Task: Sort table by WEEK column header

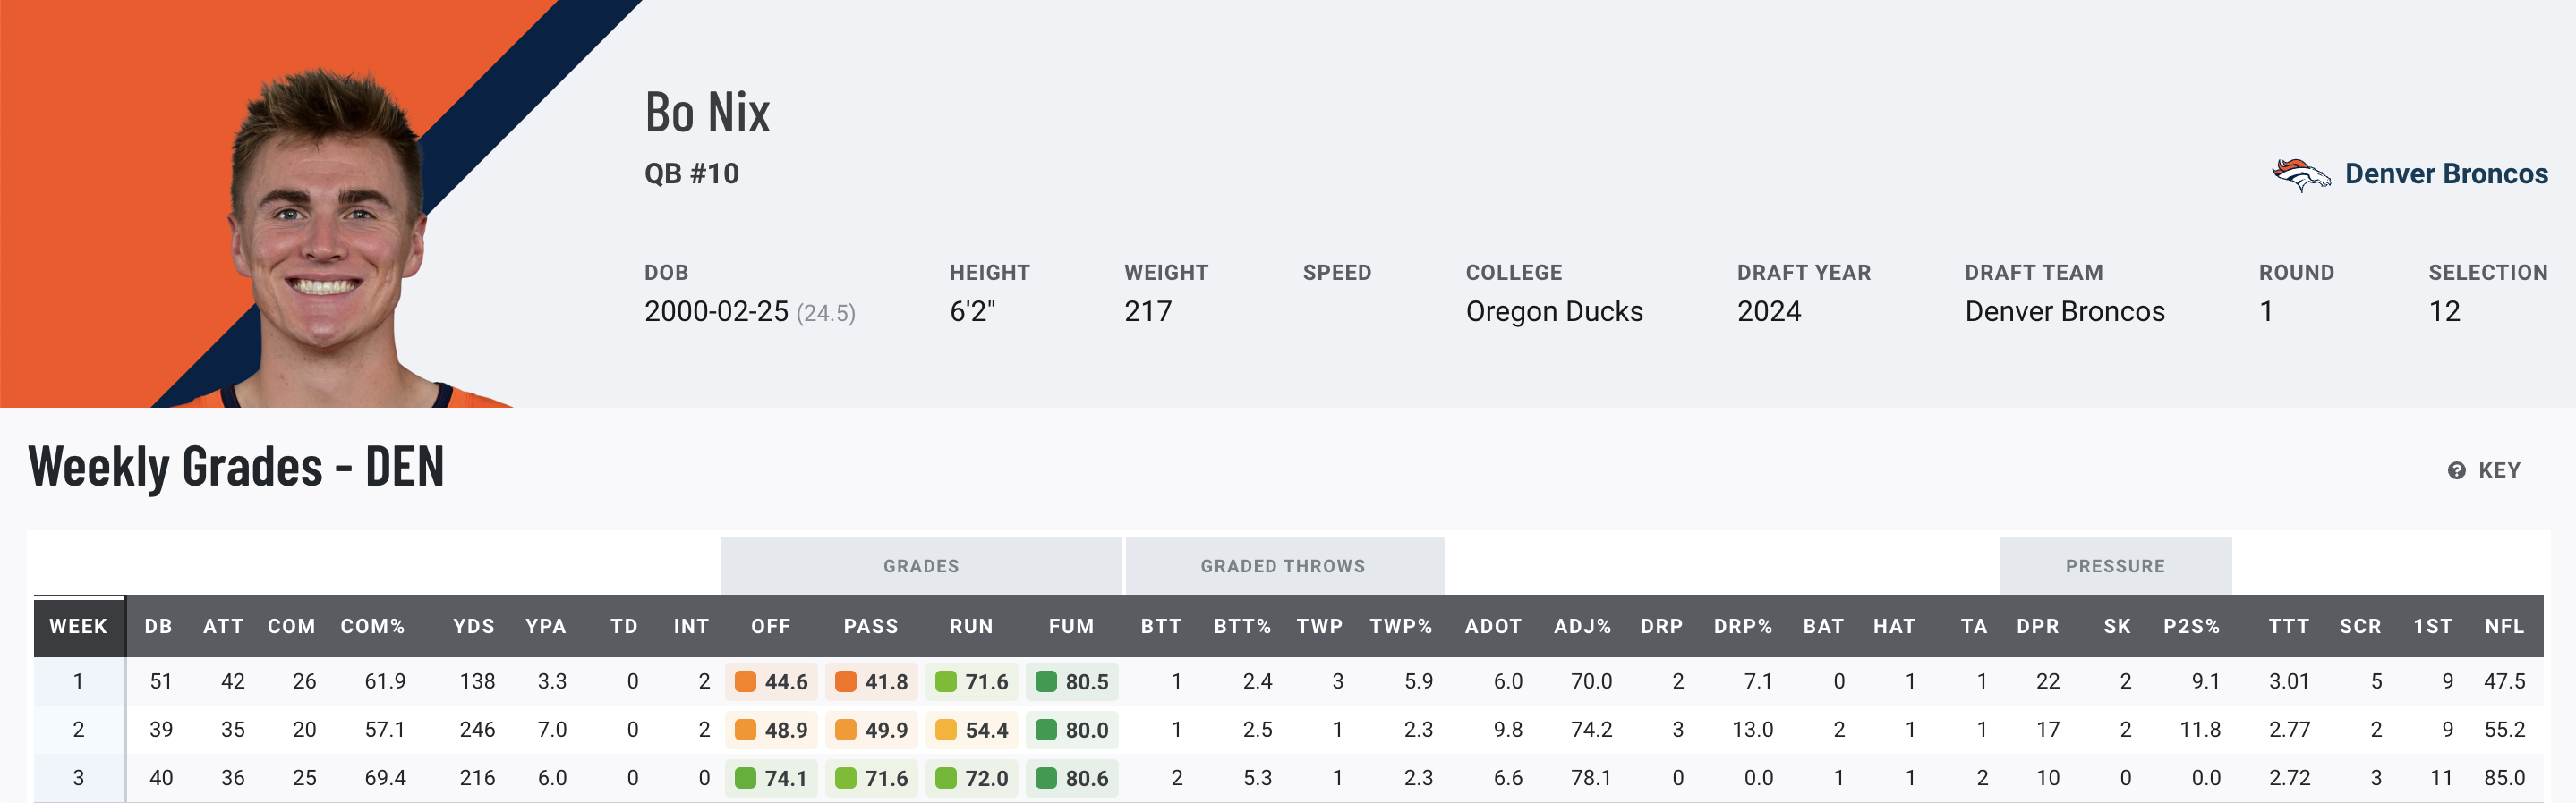Action: (78, 626)
